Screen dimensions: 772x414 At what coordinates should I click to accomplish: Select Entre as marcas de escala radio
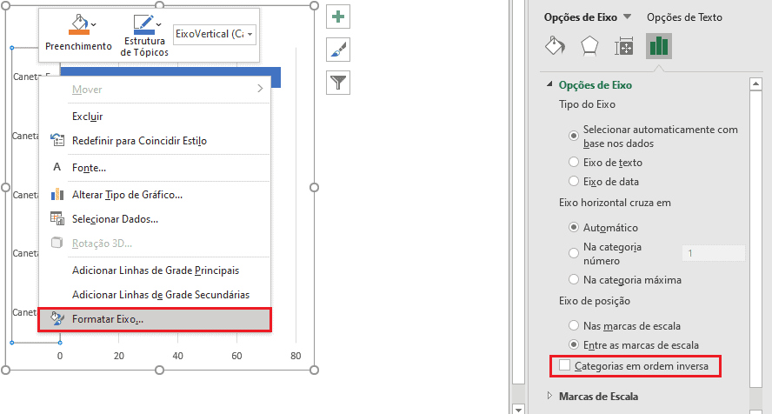(574, 344)
